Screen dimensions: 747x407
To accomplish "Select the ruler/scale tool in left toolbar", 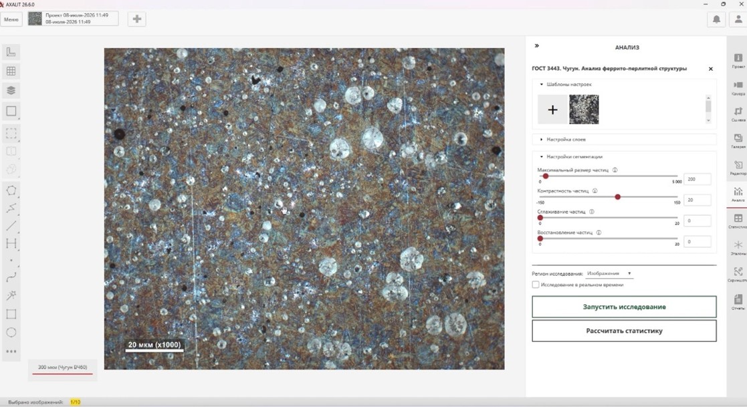I will pyautogui.click(x=11, y=52).
